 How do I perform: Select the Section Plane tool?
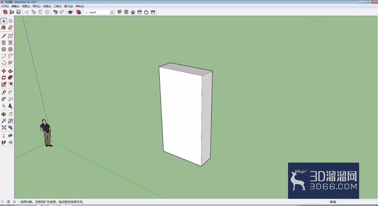[10, 143]
